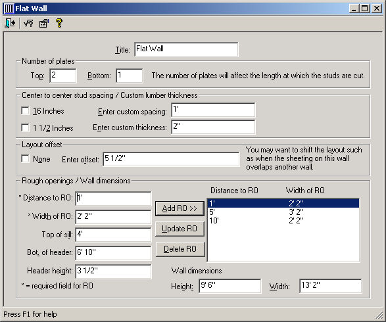386x322 pixels.
Task: Click the Press F1 for help status text
Action: [30, 314]
